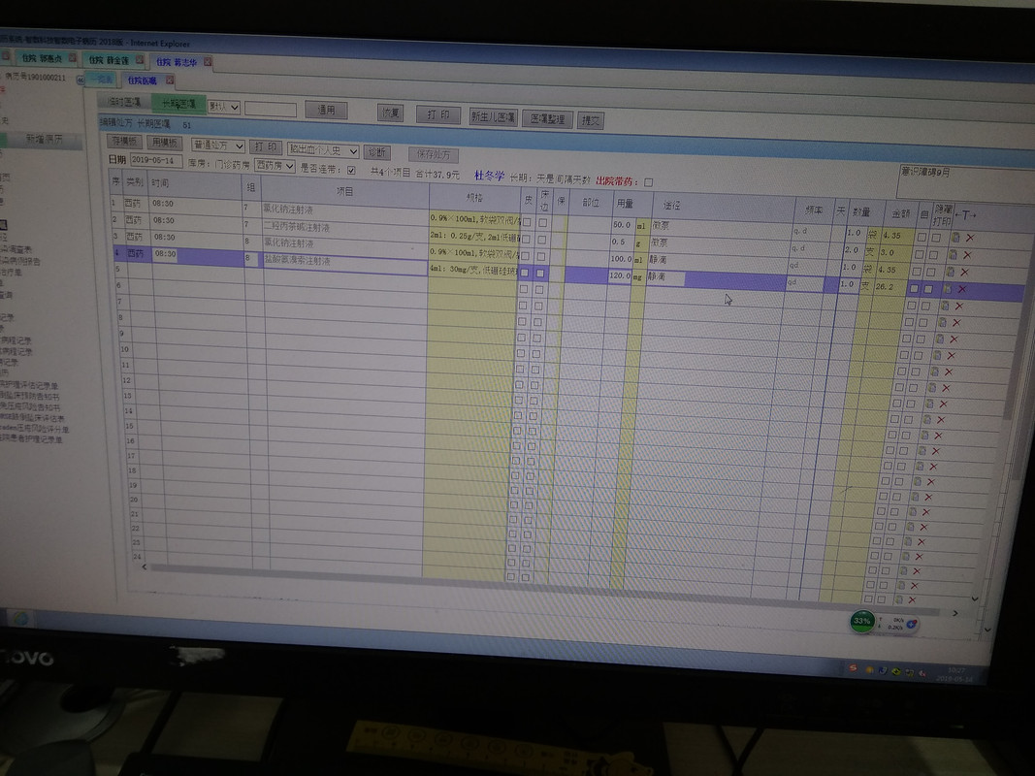Enable the 出院带药 checkbox
This screenshot has width=1035, height=776.
coord(648,182)
